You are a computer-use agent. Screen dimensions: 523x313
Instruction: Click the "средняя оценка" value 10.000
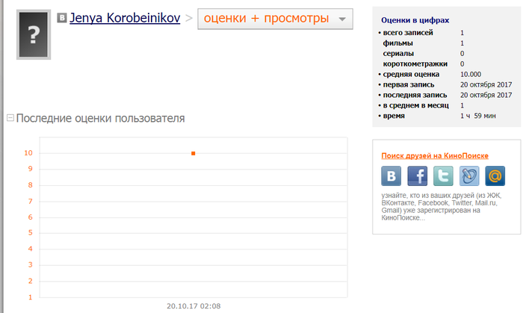point(471,75)
